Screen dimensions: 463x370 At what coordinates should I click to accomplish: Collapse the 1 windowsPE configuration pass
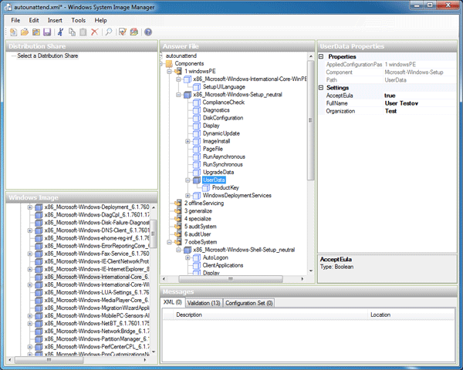pos(169,71)
